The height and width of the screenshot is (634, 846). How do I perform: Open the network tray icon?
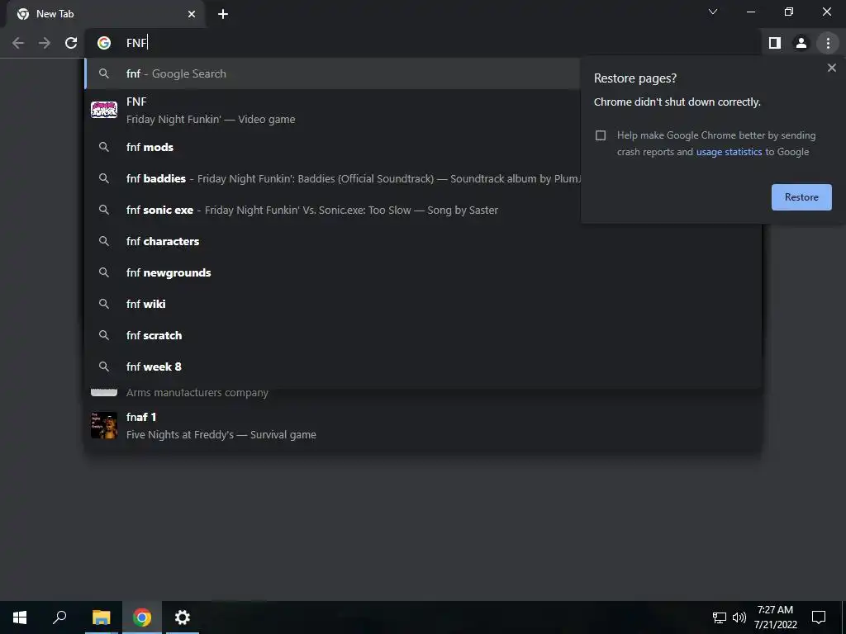pos(720,617)
